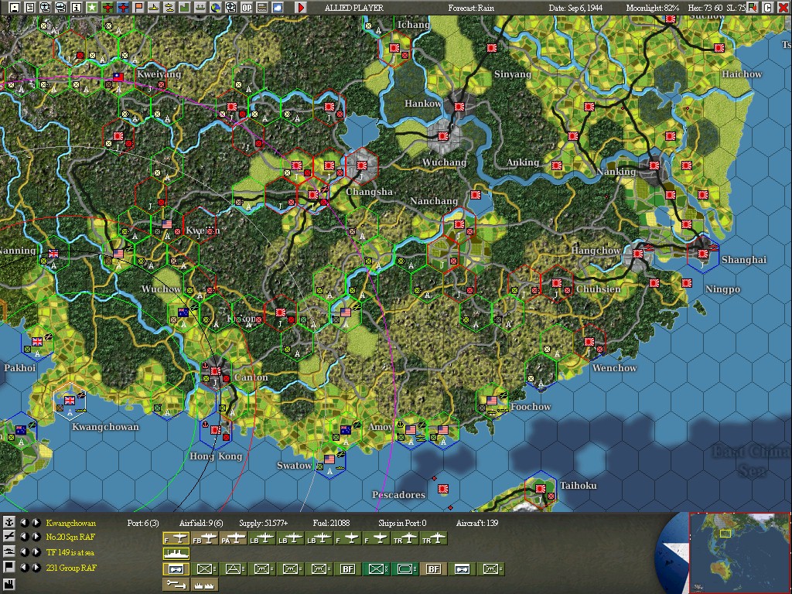The width and height of the screenshot is (792, 594).
Task: Open TF 149 is at sea link
Action: 70,552
